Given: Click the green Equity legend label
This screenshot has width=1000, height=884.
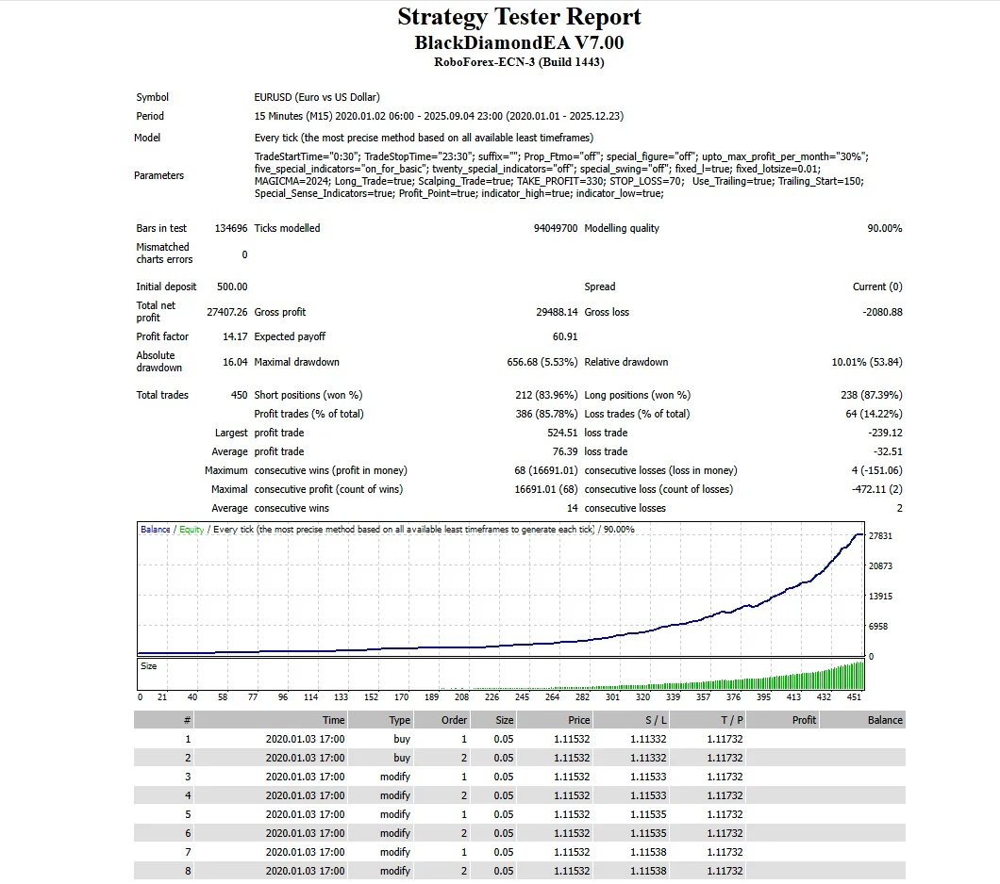Looking at the screenshot, I should click(x=192, y=530).
